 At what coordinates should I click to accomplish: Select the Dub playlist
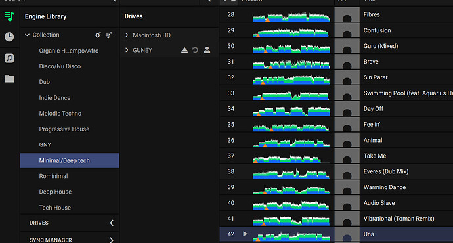click(x=45, y=82)
